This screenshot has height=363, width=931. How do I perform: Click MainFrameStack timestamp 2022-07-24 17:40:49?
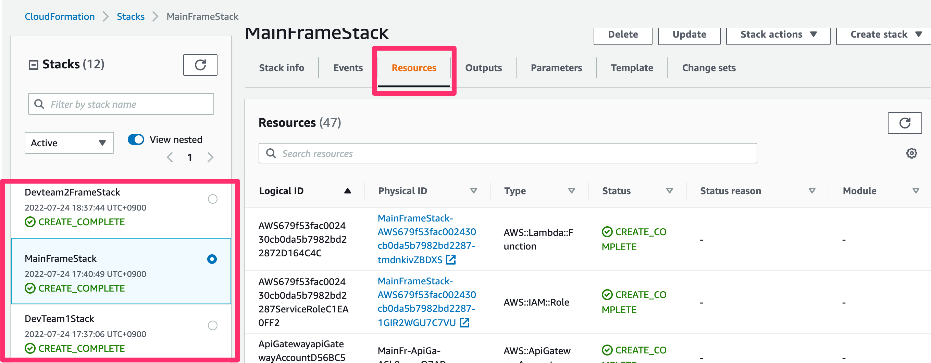click(85, 274)
